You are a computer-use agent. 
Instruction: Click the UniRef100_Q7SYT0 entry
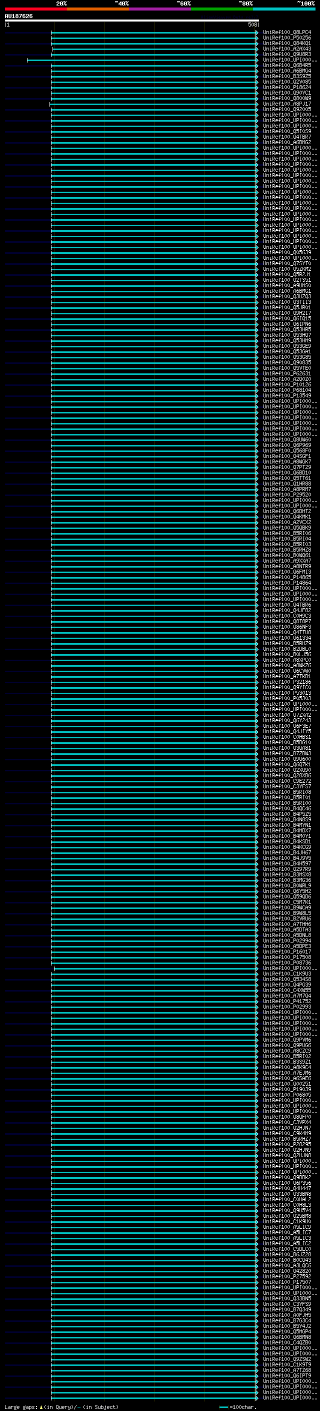(x=287, y=263)
